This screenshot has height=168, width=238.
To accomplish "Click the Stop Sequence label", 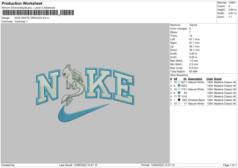I will click(179, 75).
